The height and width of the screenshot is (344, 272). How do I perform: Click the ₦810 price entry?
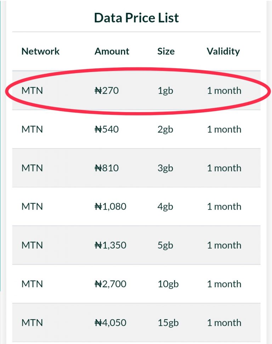click(x=107, y=168)
